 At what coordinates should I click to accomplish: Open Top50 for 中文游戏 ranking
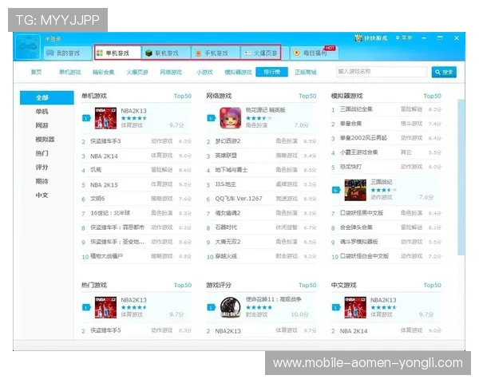[432, 286]
